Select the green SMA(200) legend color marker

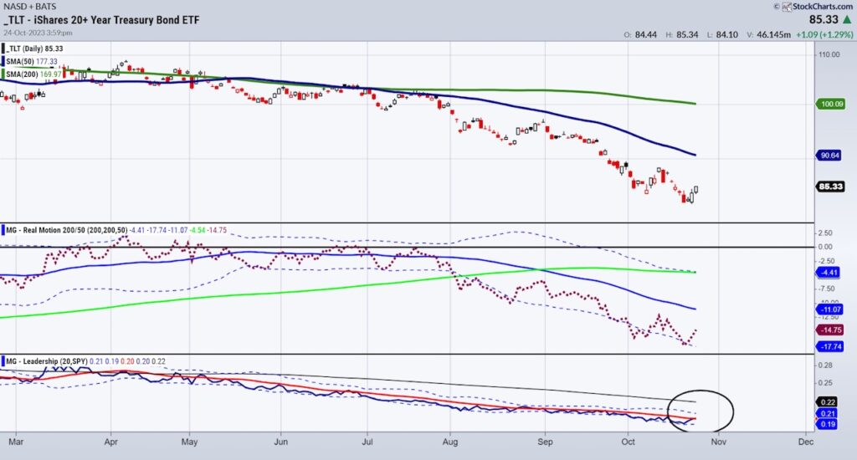[x=3, y=74]
